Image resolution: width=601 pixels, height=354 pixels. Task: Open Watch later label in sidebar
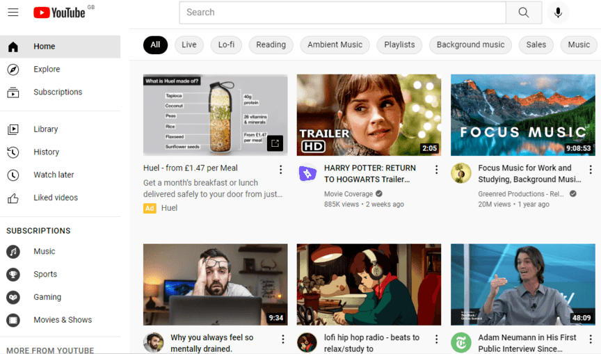(x=54, y=175)
